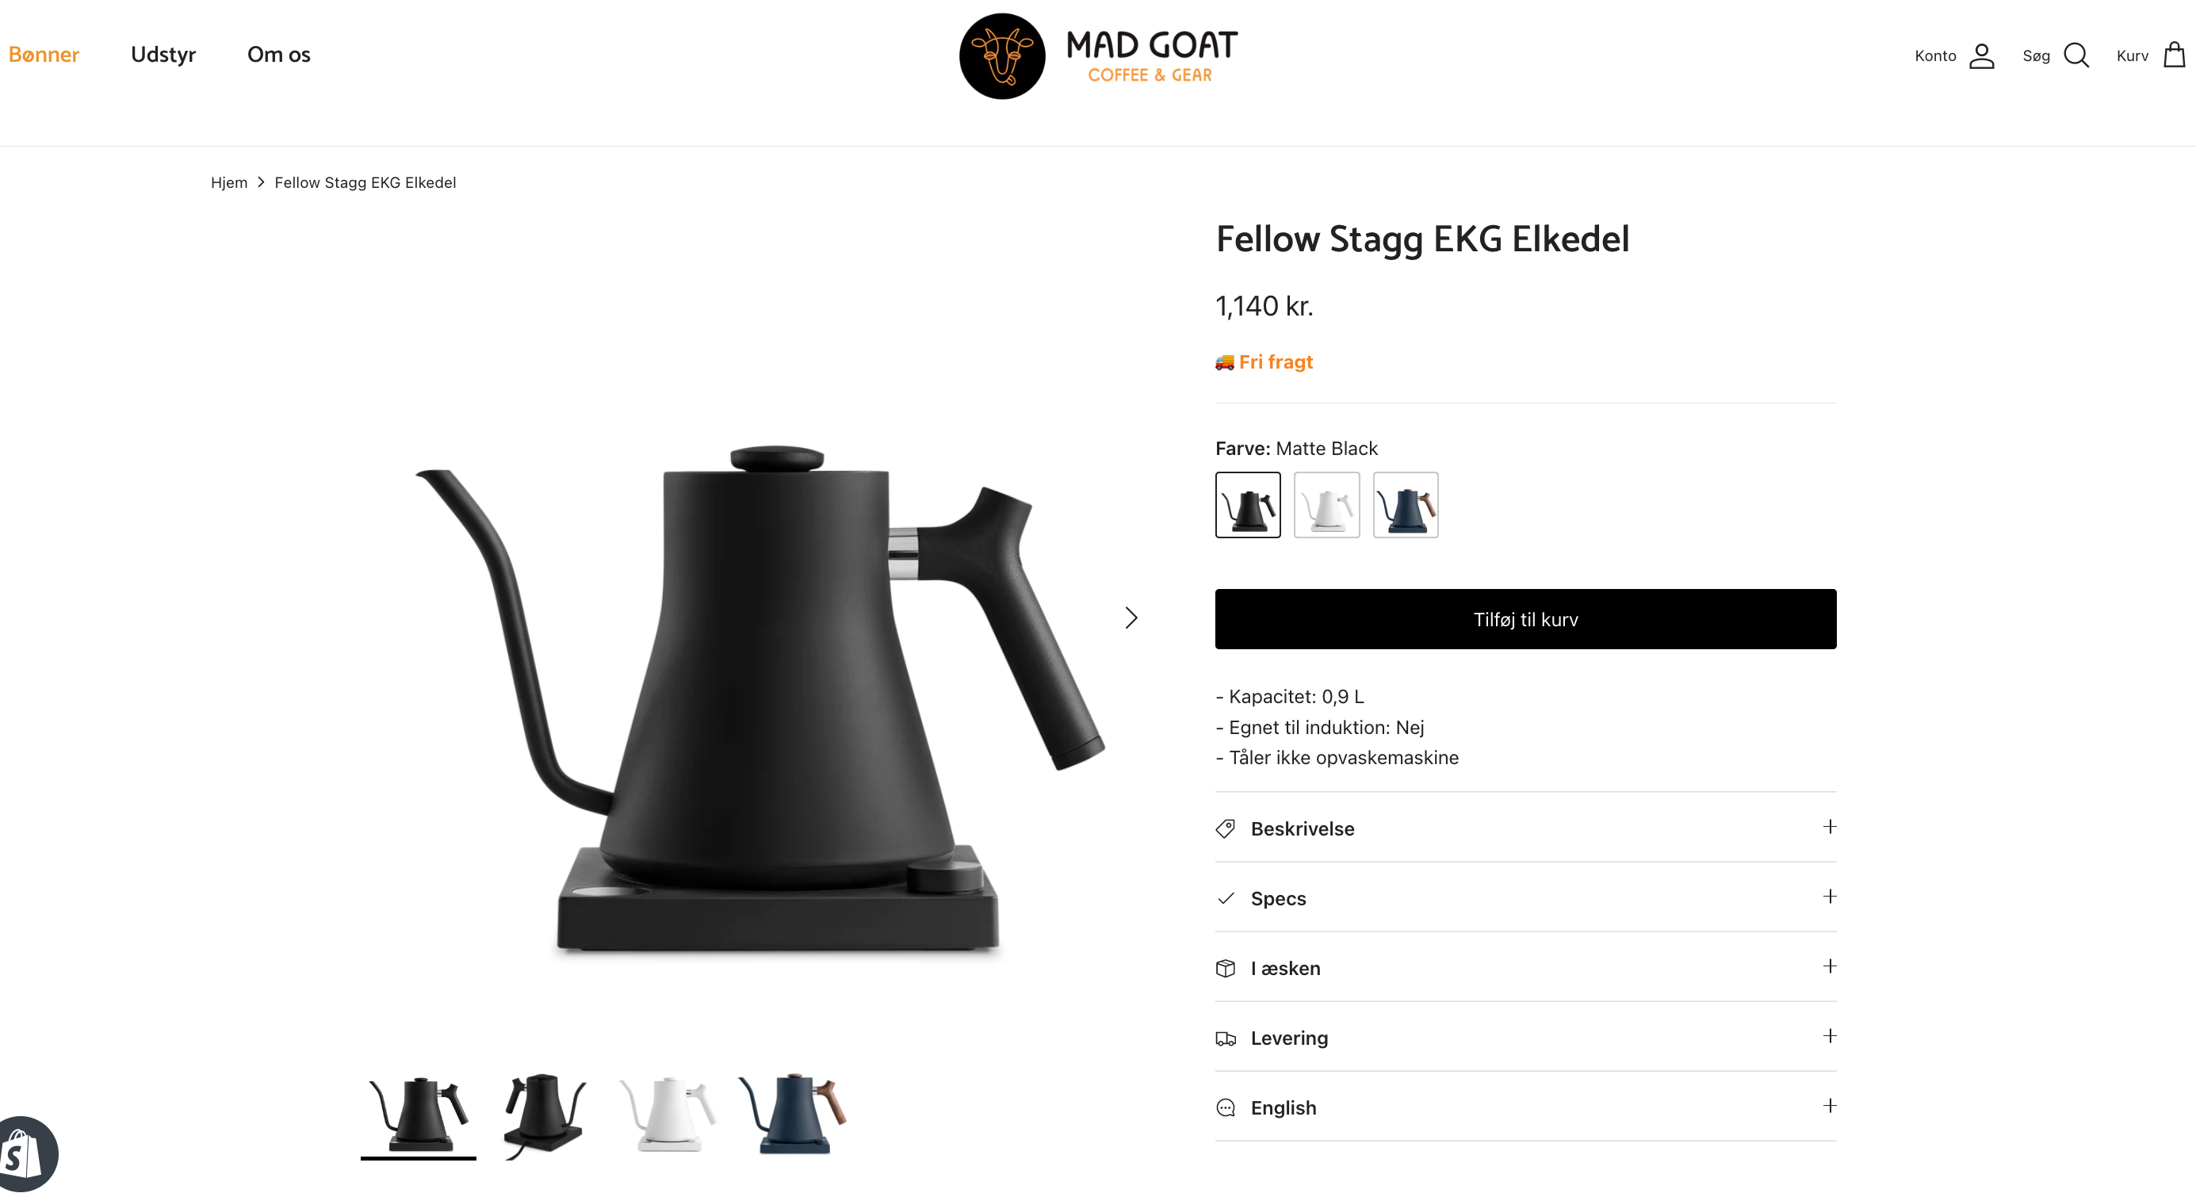This screenshot has height=1197, width=2196.
Task: Expand the Levering section
Action: coord(1526,1038)
